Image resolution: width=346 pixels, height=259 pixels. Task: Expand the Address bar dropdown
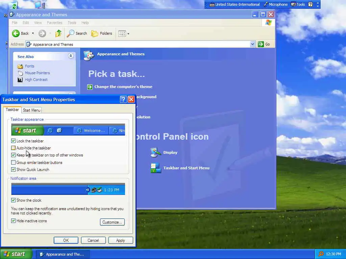252,44
